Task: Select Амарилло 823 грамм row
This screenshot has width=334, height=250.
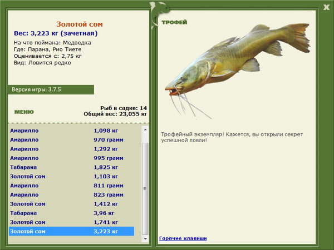Action: click(x=72, y=194)
